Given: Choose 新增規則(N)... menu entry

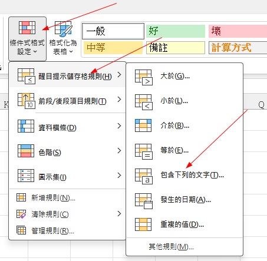Looking at the screenshot, I should [x=67, y=197].
